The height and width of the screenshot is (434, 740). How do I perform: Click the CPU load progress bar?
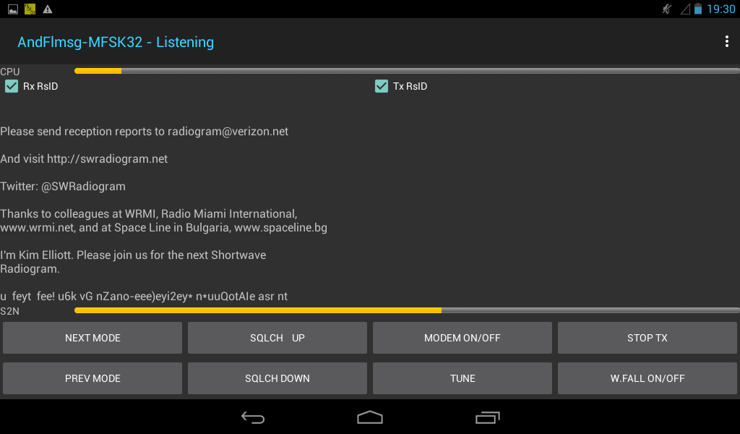[407, 71]
